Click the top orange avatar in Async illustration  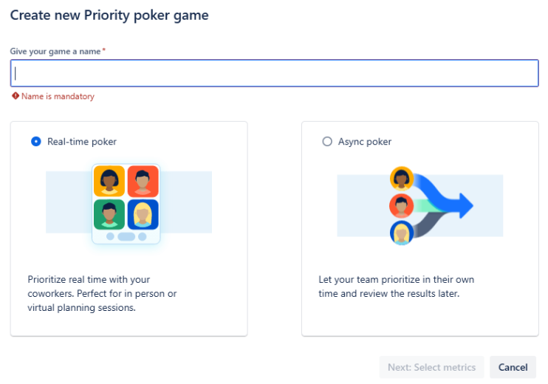(401, 178)
